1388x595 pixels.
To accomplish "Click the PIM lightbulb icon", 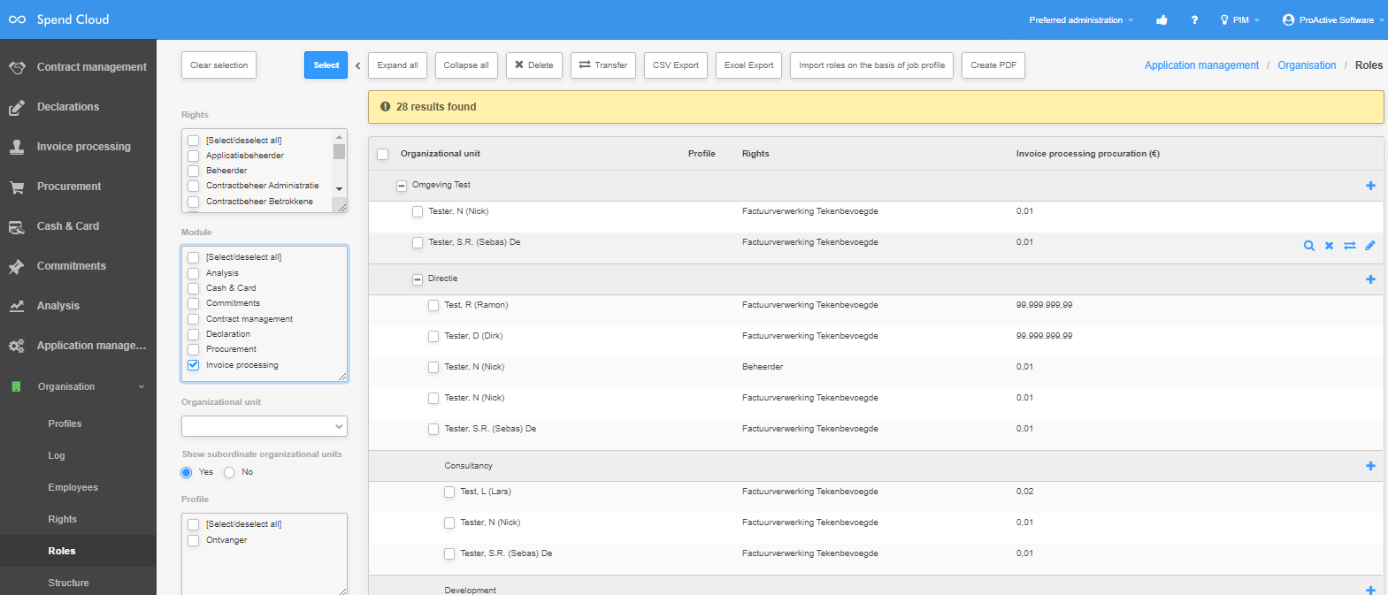I will coord(1224,19).
